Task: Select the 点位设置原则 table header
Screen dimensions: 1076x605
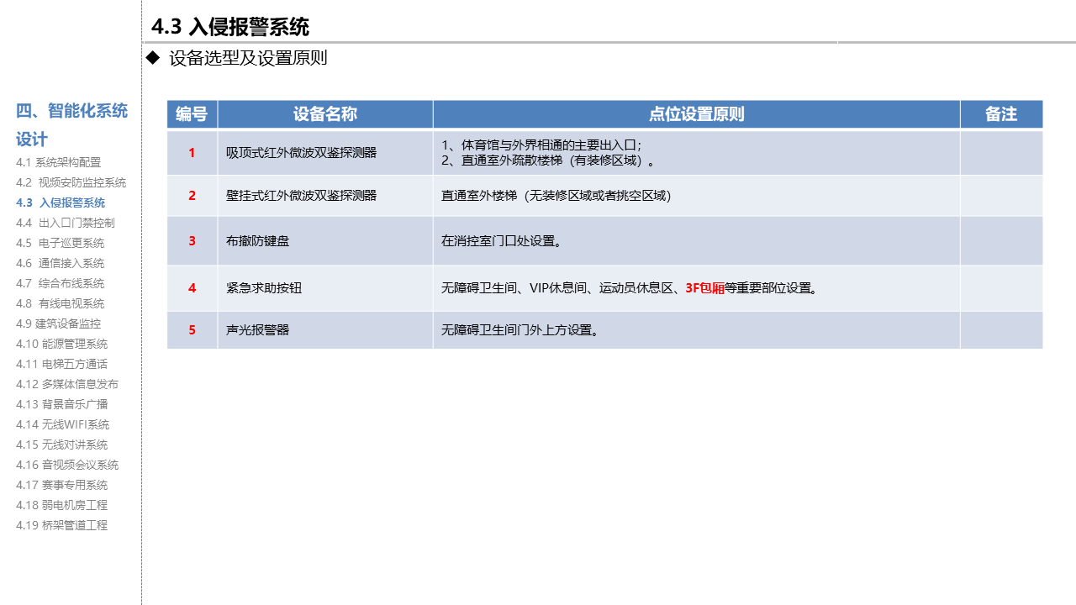Action: click(x=696, y=114)
